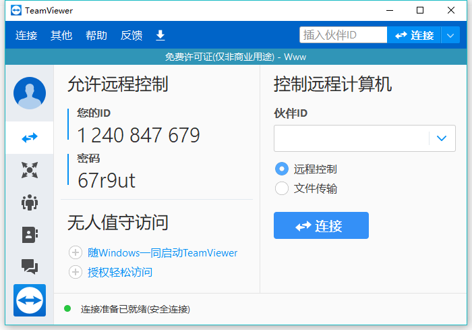
Task: Open dropdown arrow next to top 连接 button
Action: click(x=450, y=35)
